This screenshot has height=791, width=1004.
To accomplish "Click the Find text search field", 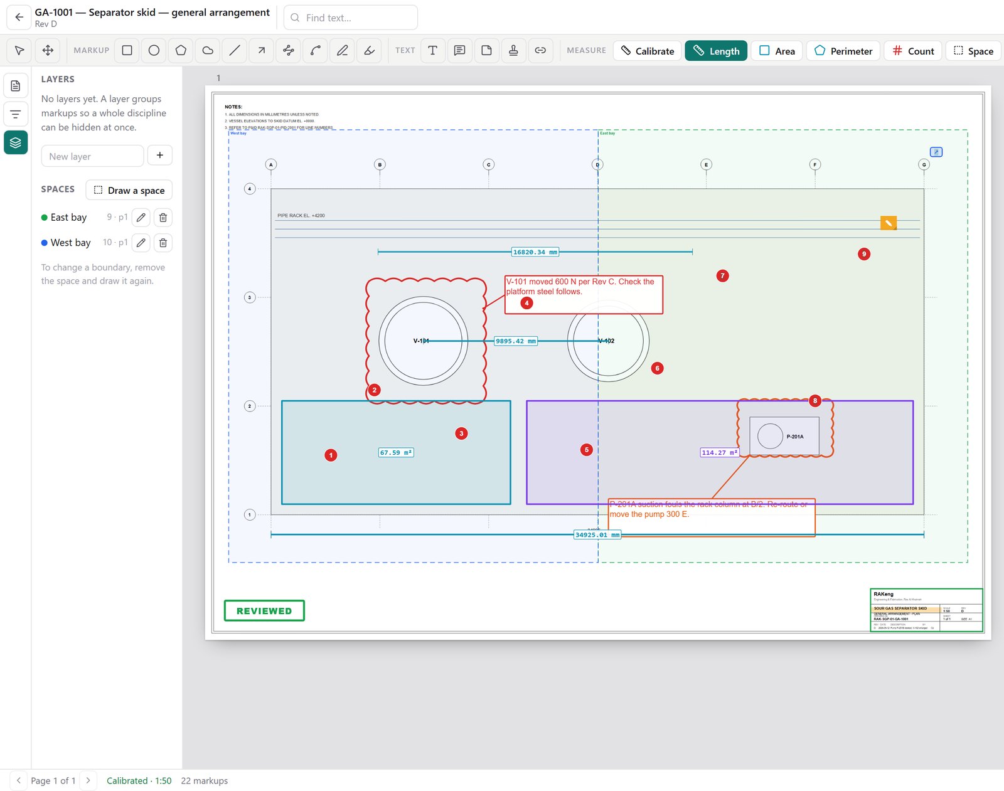I will click(x=351, y=18).
